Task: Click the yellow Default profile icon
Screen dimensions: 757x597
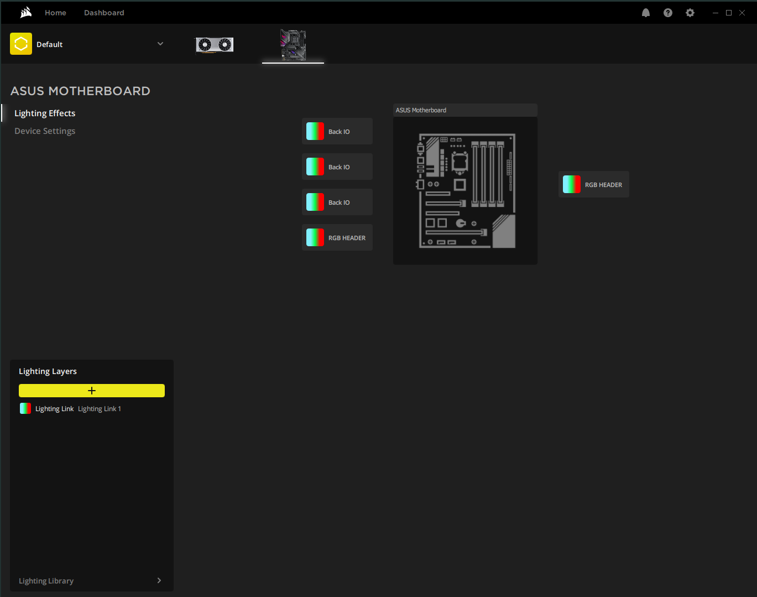Action: click(x=21, y=44)
